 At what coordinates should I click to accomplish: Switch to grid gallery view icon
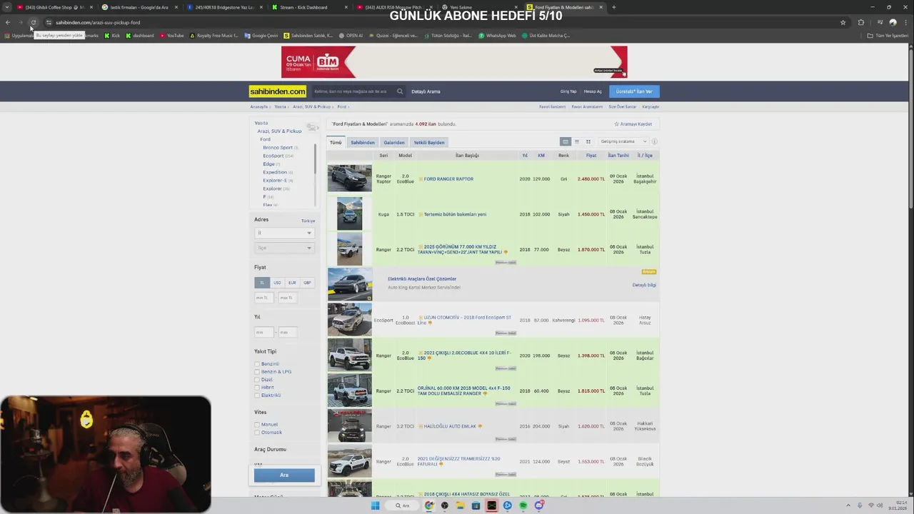click(x=588, y=141)
